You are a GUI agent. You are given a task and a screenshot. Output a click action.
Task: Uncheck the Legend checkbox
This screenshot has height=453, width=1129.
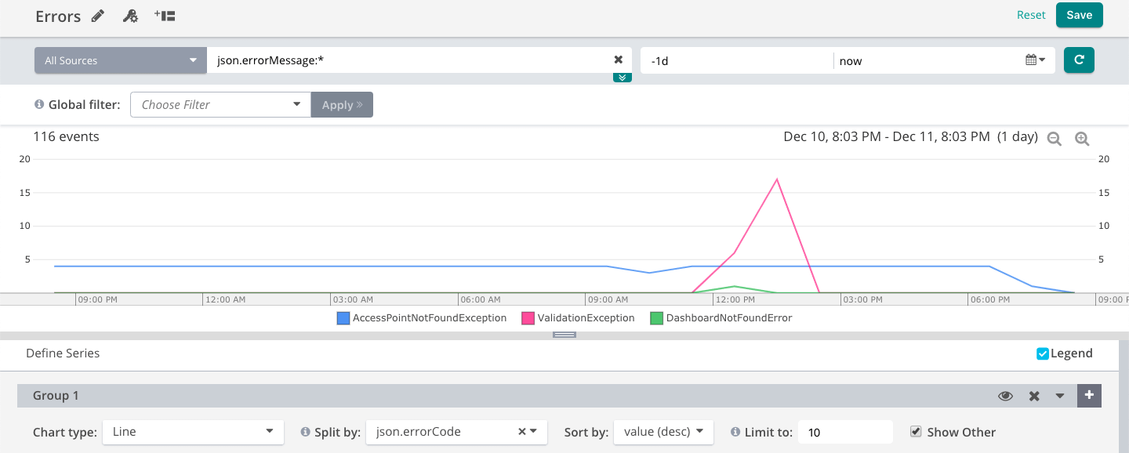[x=1043, y=353]
